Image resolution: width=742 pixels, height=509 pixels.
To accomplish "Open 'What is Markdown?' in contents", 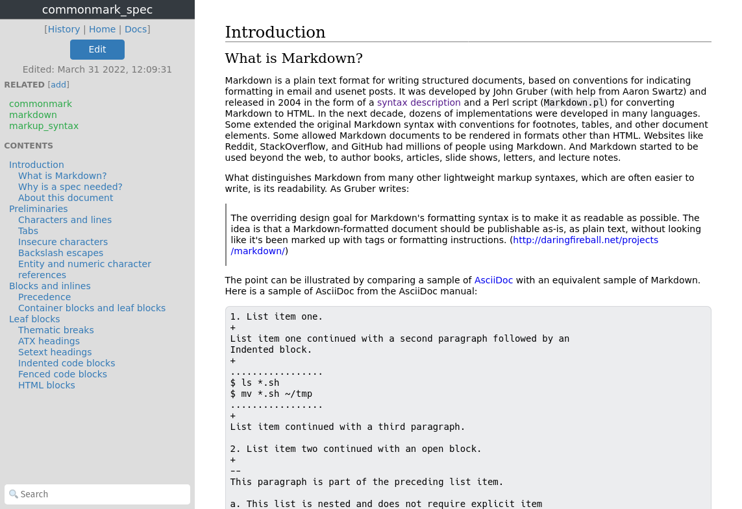I will point(62,176).
